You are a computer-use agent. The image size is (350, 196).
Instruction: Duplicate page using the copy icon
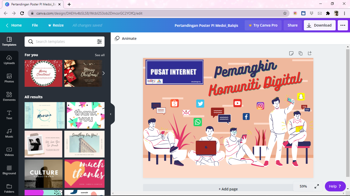pyautogui.click(x=301, y=53)
